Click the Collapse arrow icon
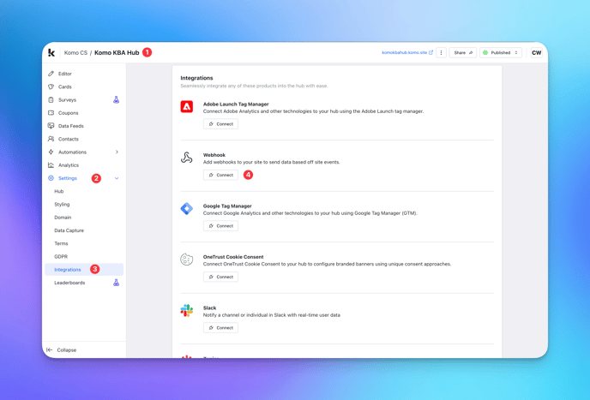Viewport: 590px width, 400px height. [x=49, y=350]
